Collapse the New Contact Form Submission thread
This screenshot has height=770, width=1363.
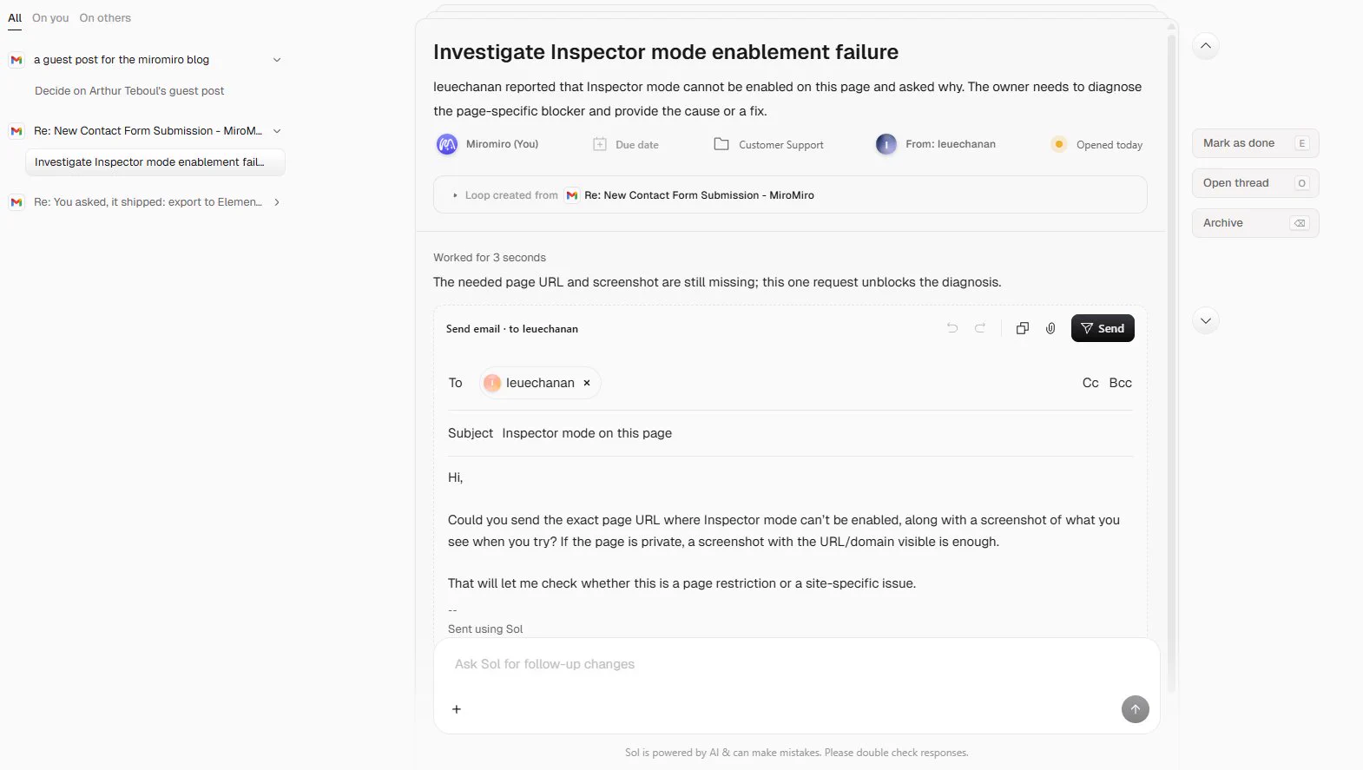[277, 131]
